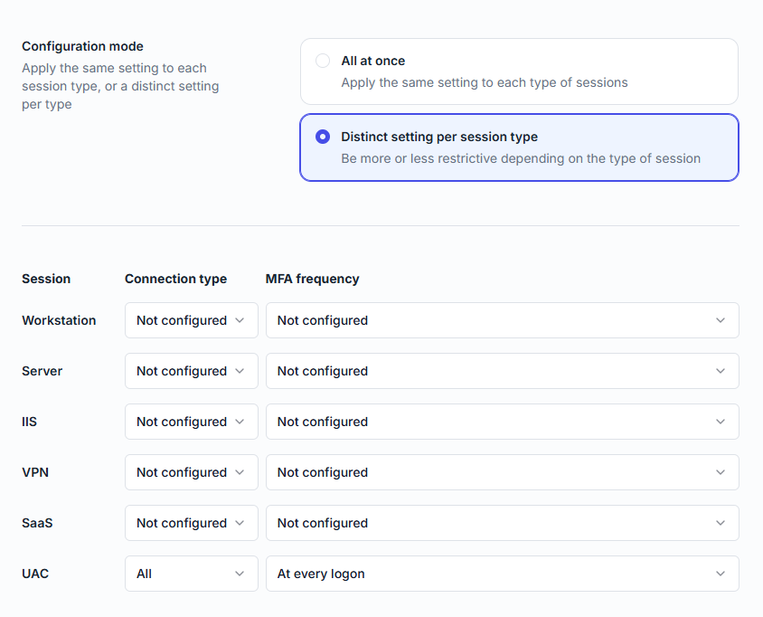Expand SaaS MFA frequency dropdown

pos(502,523)
